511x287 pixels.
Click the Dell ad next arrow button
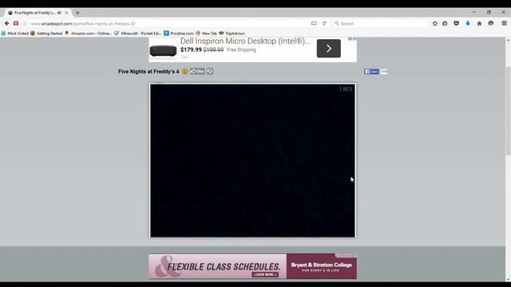328,49
